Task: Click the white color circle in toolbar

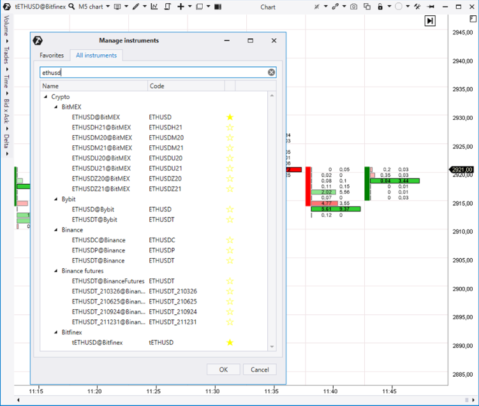Action: tap(399, 7)
